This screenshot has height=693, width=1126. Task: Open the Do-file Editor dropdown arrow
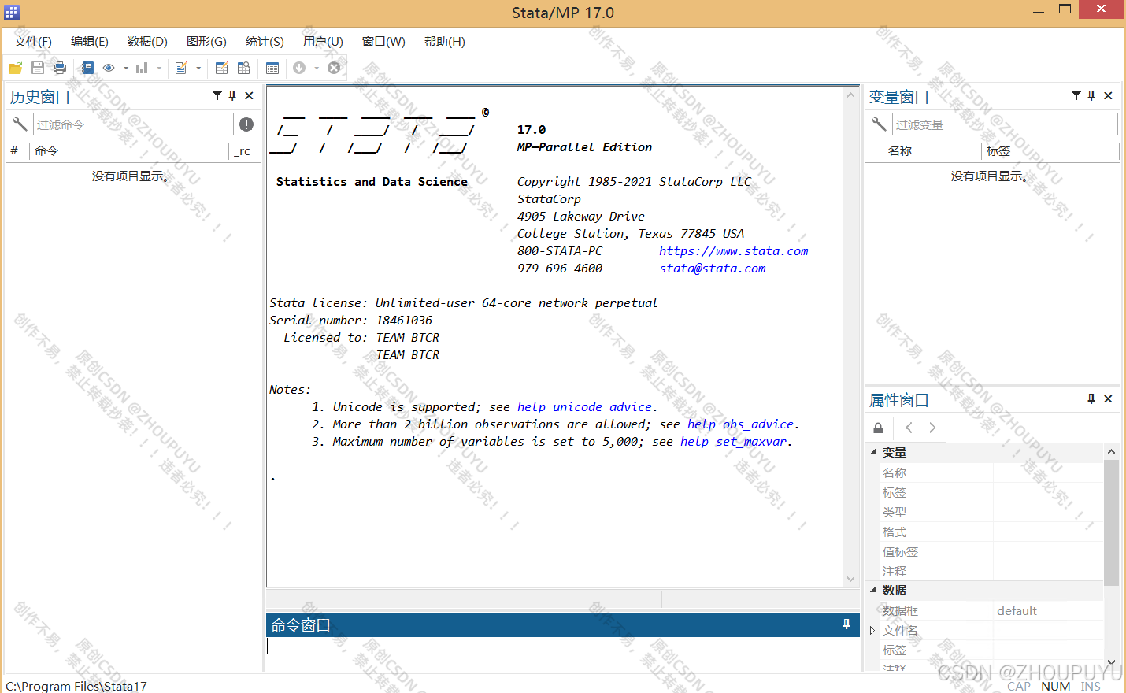198,68
